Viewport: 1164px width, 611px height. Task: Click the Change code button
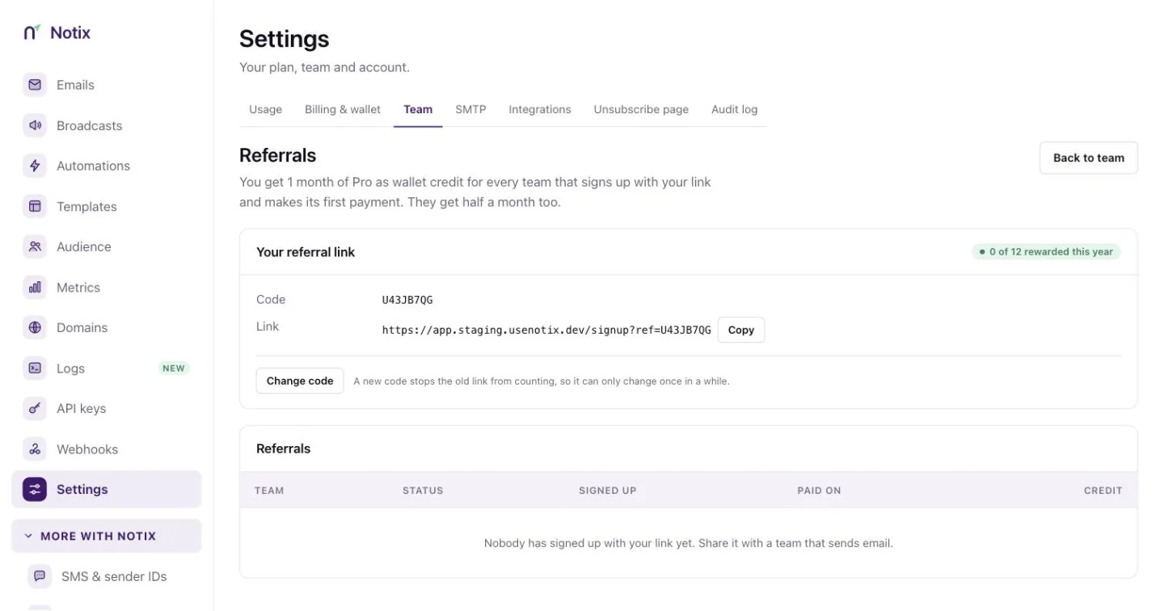click(x=300, y=381)
